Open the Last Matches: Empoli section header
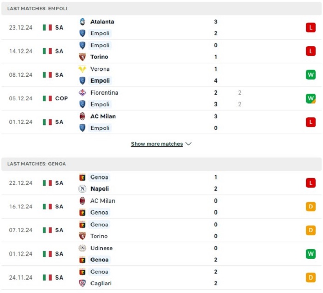 [161, 8]
